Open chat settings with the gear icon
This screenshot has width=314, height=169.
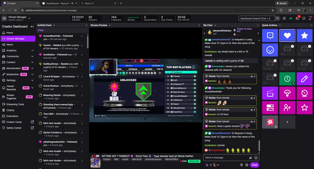(247, 165)
